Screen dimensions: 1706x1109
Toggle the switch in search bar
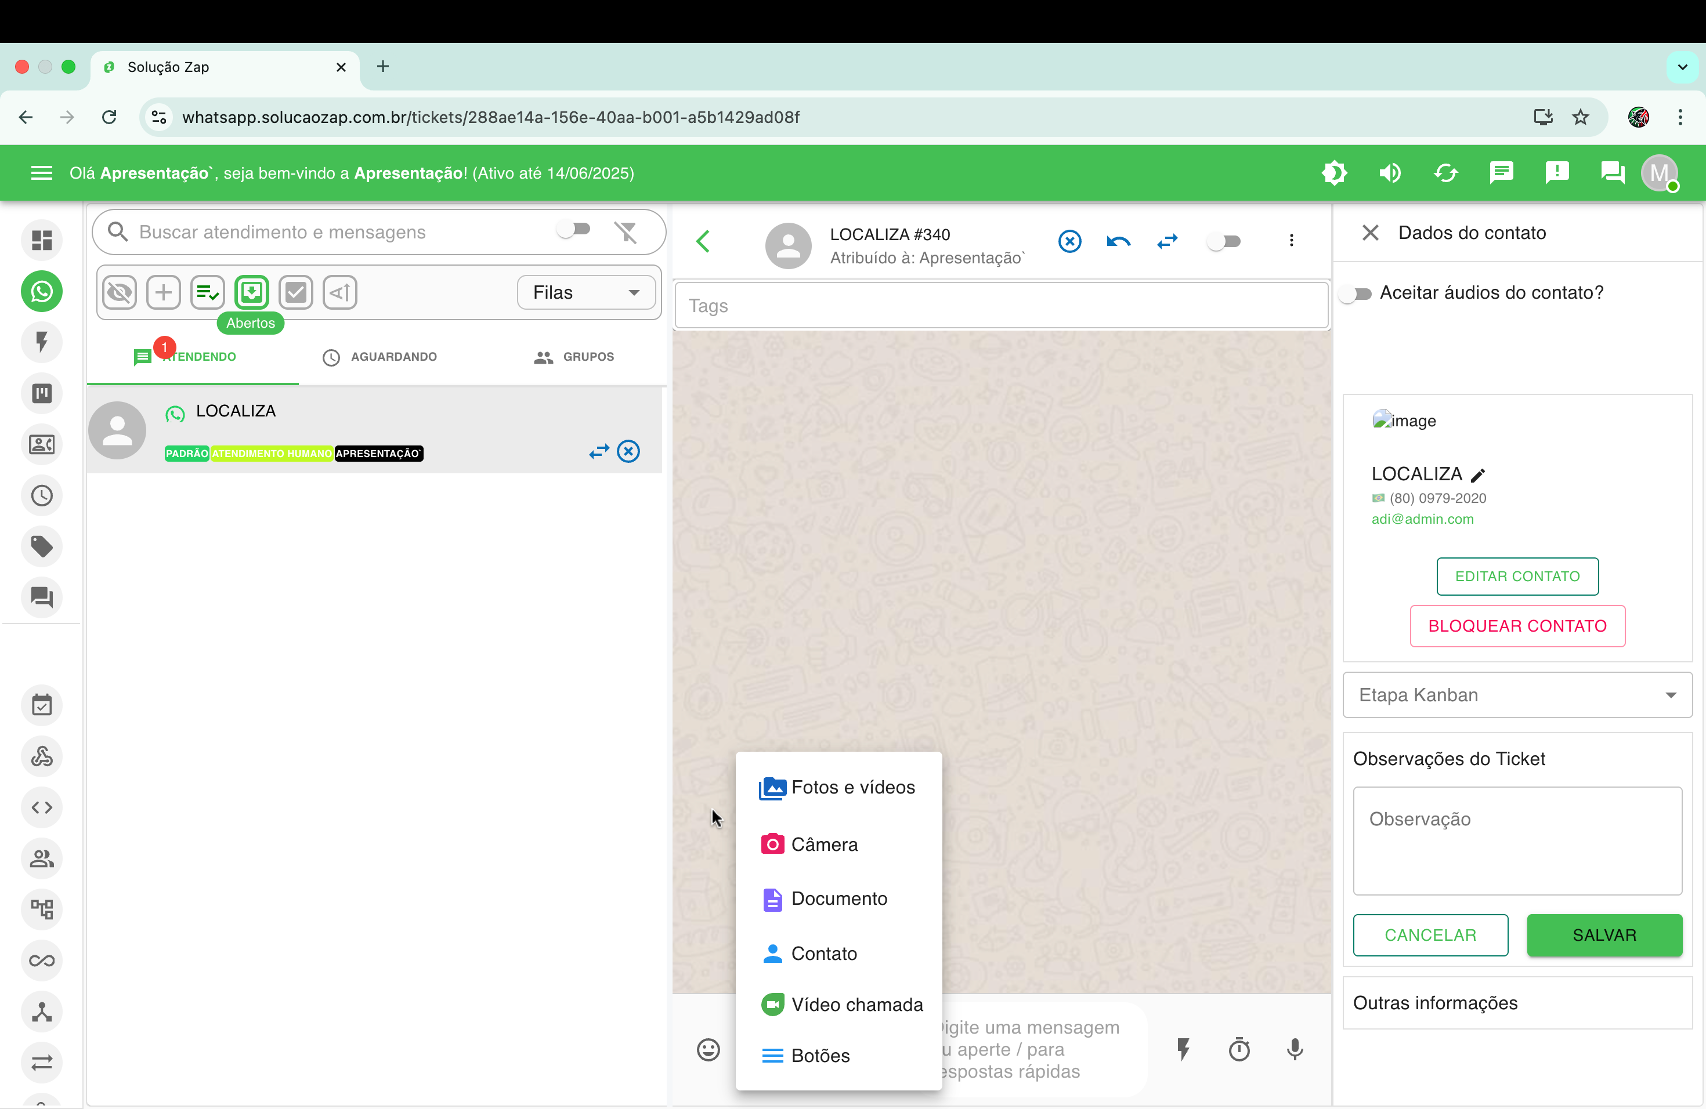tap(573, 230)
